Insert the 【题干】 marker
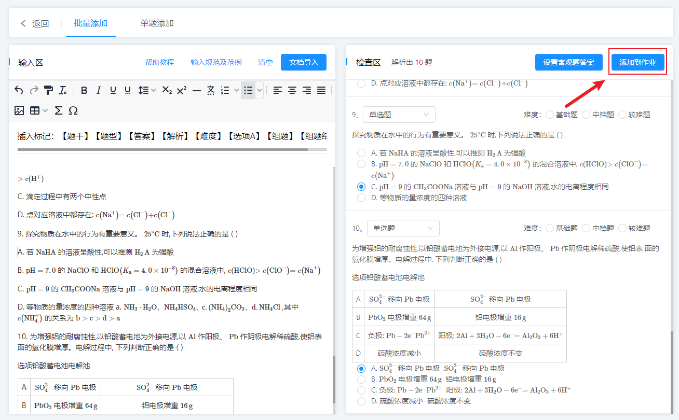 point(76,136)
